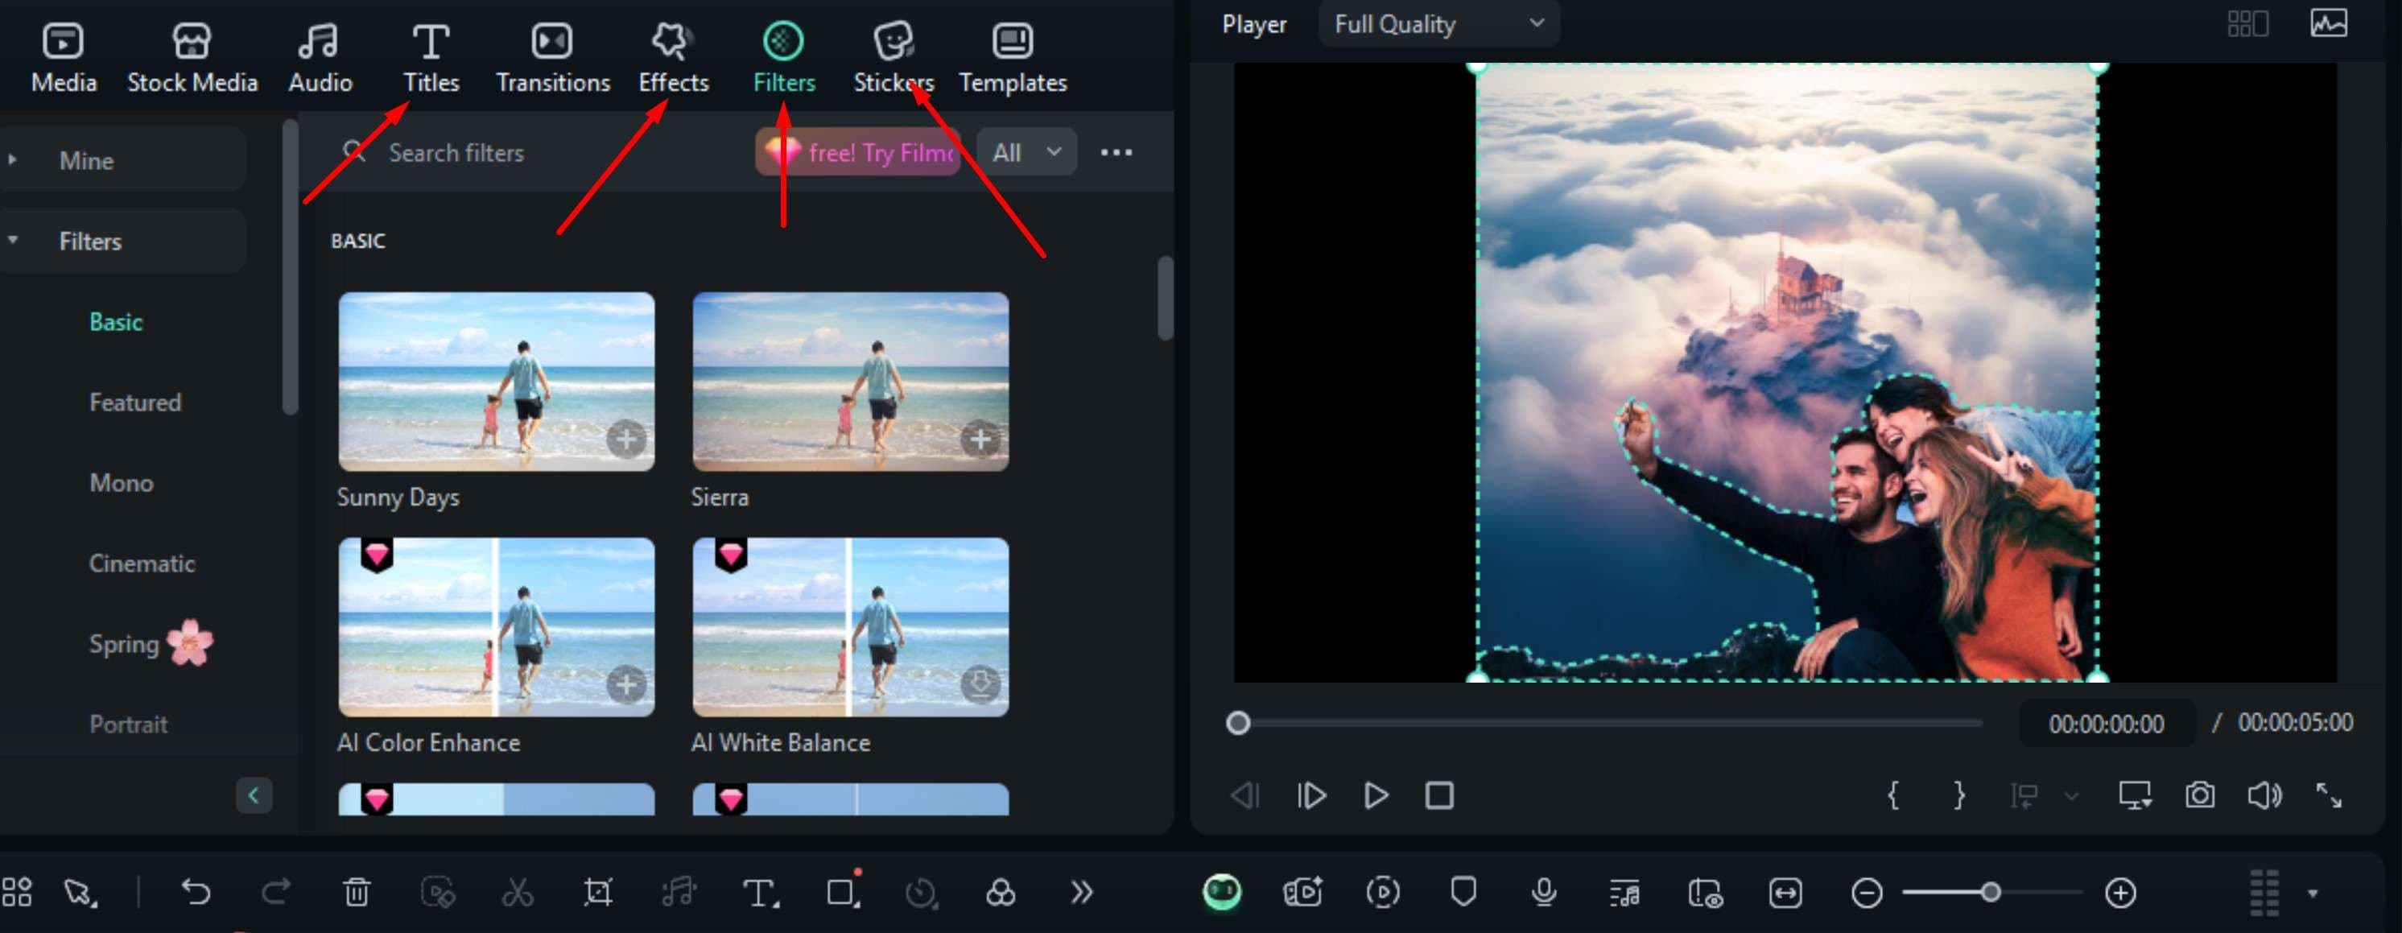This screenshot has height=933, width=2402.
Task: Click the delete trash icon
Action: tap(357, 893)
